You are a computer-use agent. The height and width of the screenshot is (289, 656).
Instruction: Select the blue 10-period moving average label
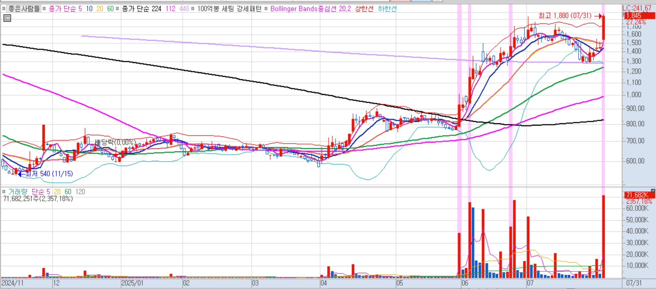89,8
